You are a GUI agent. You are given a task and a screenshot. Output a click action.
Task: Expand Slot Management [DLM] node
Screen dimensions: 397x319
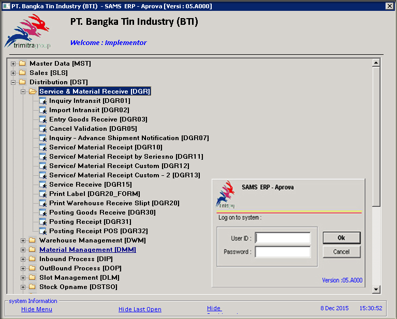click(23, 278)
